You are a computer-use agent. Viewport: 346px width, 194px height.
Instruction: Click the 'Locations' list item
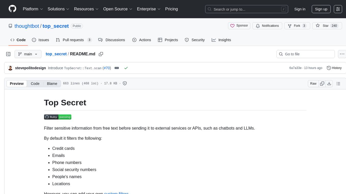click(x=61, y=184)
